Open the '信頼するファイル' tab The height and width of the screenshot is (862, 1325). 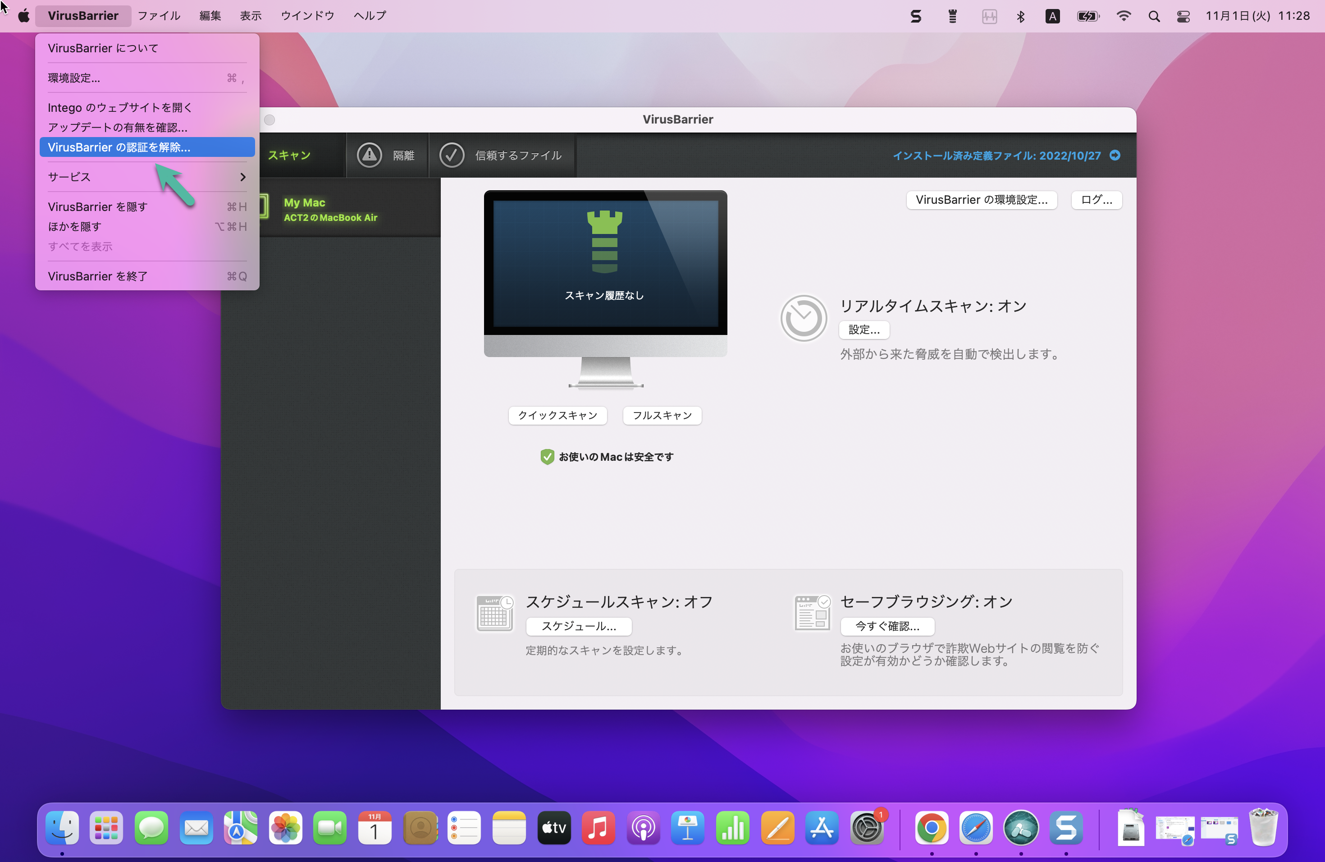tap(502, 156)
